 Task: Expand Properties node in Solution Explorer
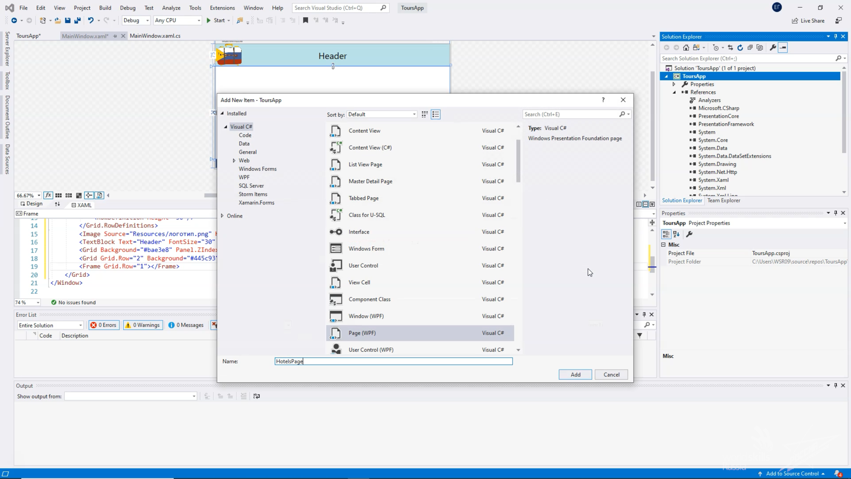click(x=674, y=84)
